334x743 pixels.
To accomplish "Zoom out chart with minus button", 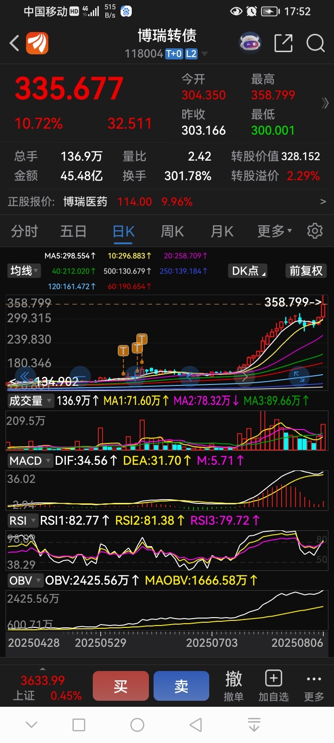I will (x=80, y=377).
